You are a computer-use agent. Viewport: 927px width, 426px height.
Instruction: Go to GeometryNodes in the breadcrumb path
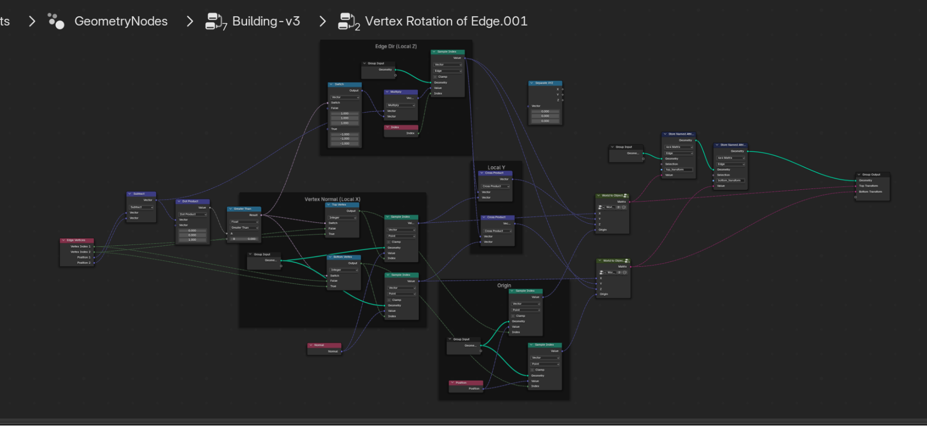click(121, 21)
